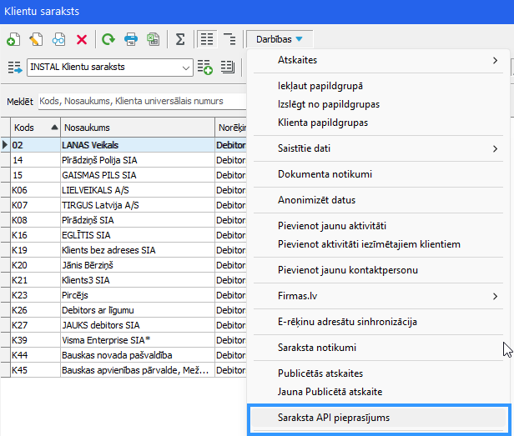The width and height of the screenshot is (514, 436).
Task: Select Dokumenta notikumi menu entry
Action: pos(378,174)
